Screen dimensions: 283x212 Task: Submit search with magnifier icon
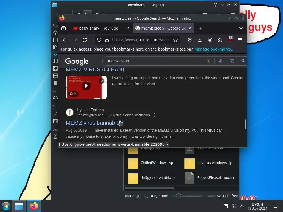click(243, 61)
